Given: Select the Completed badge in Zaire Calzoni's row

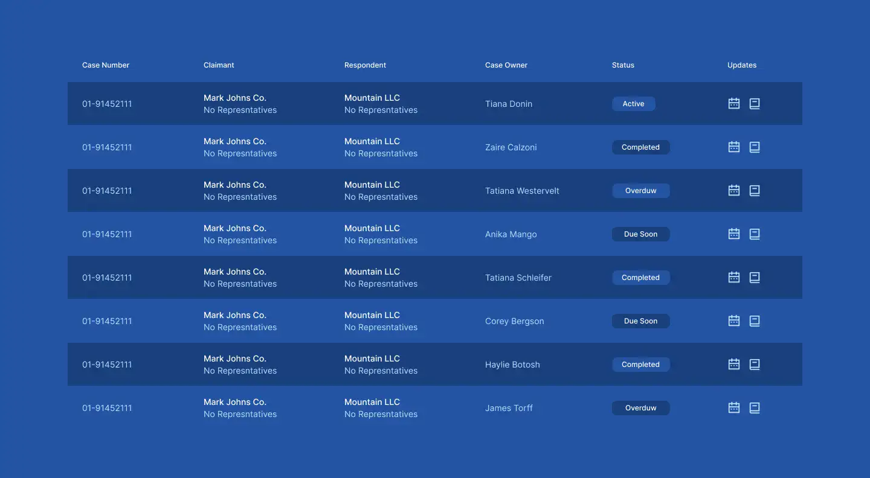Looking at the screenshot, I should (x=641, y=147).
